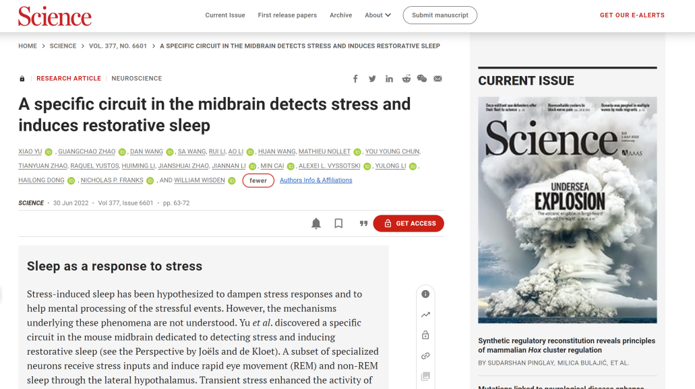Viewport: 695px width, 389px height.
Task: Share article via WeChat icon
Action: pos(422,79)
